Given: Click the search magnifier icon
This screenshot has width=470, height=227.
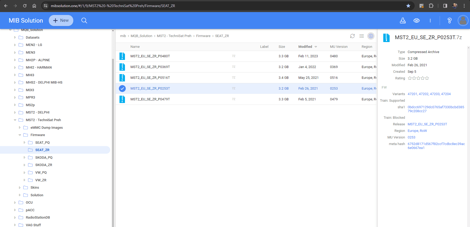Looking at the screenshot, I should tap(84, 20).
